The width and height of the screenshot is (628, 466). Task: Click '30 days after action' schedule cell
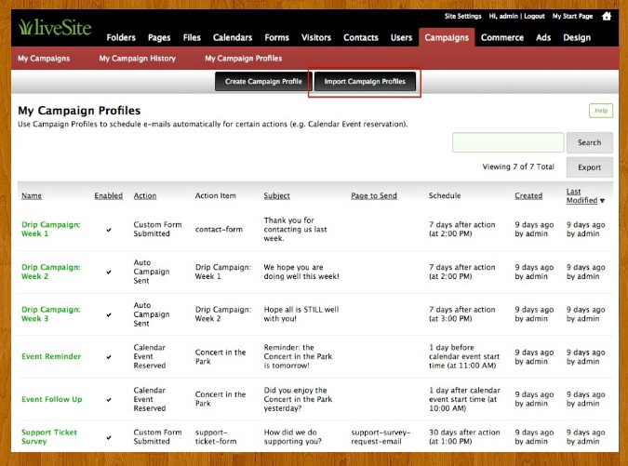(464, 437)
